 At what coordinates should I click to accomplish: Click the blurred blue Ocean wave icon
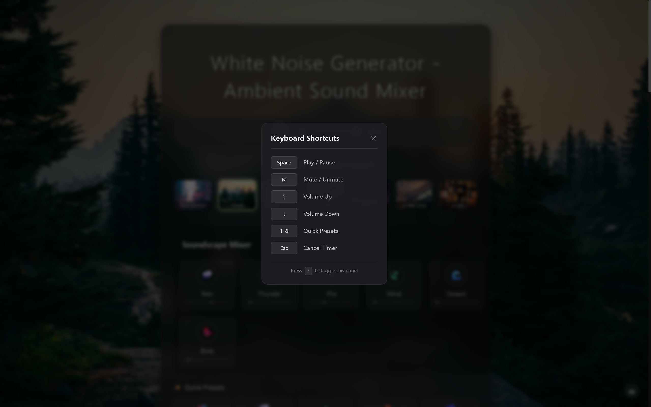pos(456,275)
